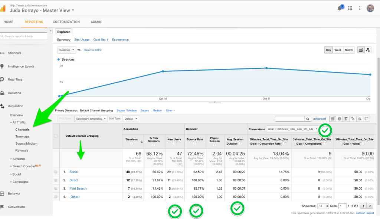380x219 pixels.
Task: Open Intelligence Events lightbulb icon
Action: click(2, 66)
